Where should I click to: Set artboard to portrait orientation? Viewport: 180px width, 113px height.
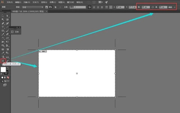[x=47, y=7]
